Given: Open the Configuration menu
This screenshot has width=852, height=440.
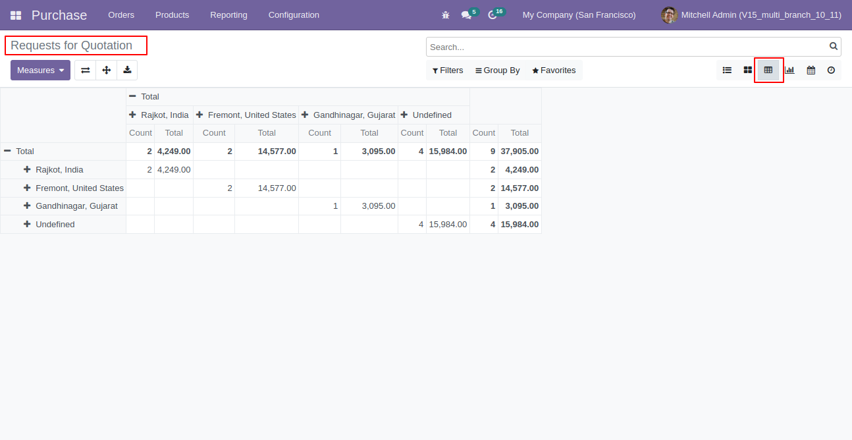Looking at the screenshot, I should point(294,15).
